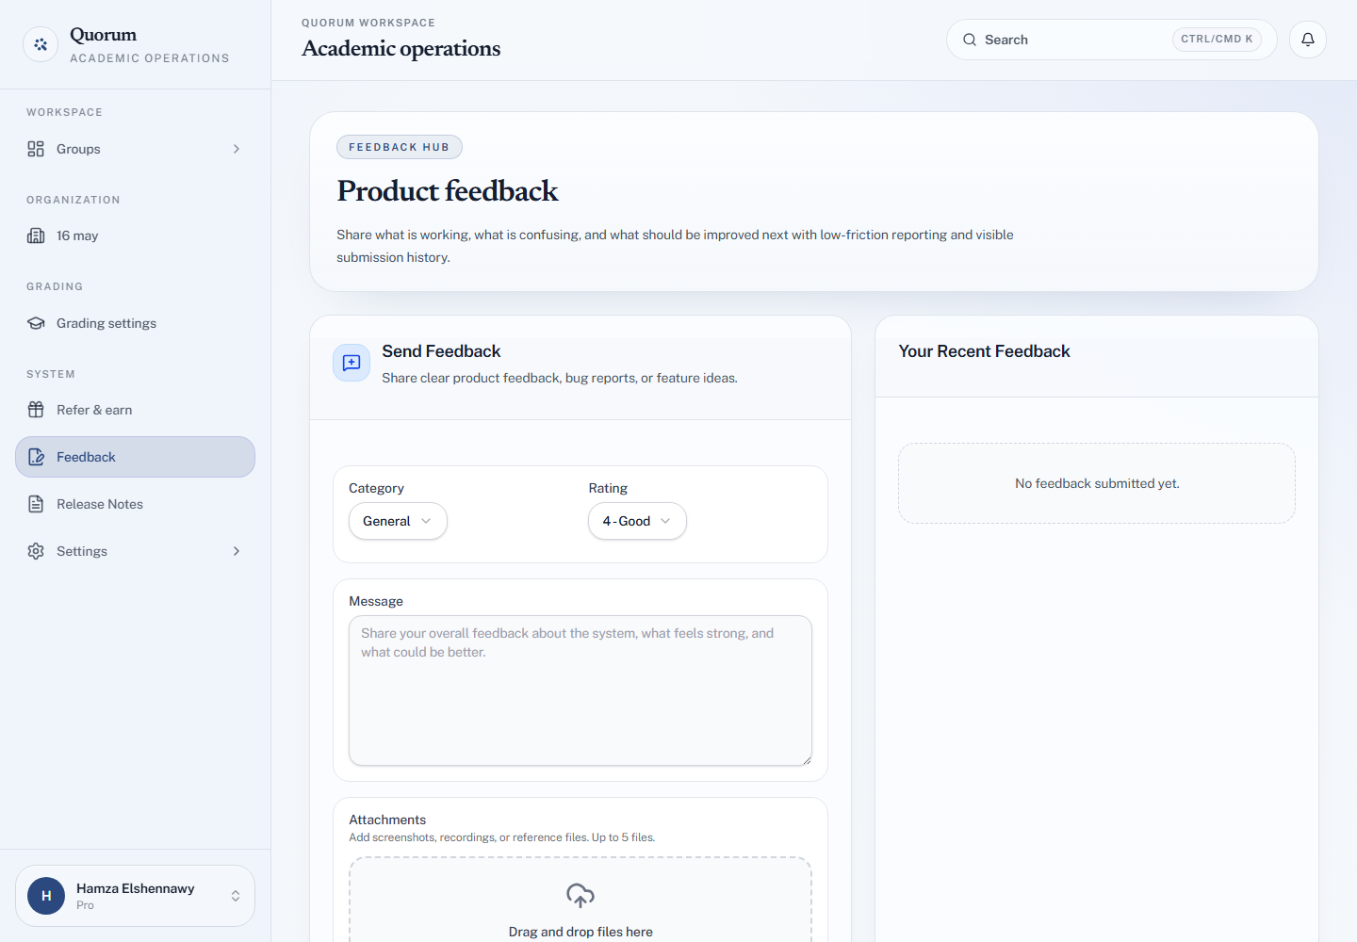Click the Product feedback title
The width and height of the screenshot is (1357, 942).
point(448,191)
